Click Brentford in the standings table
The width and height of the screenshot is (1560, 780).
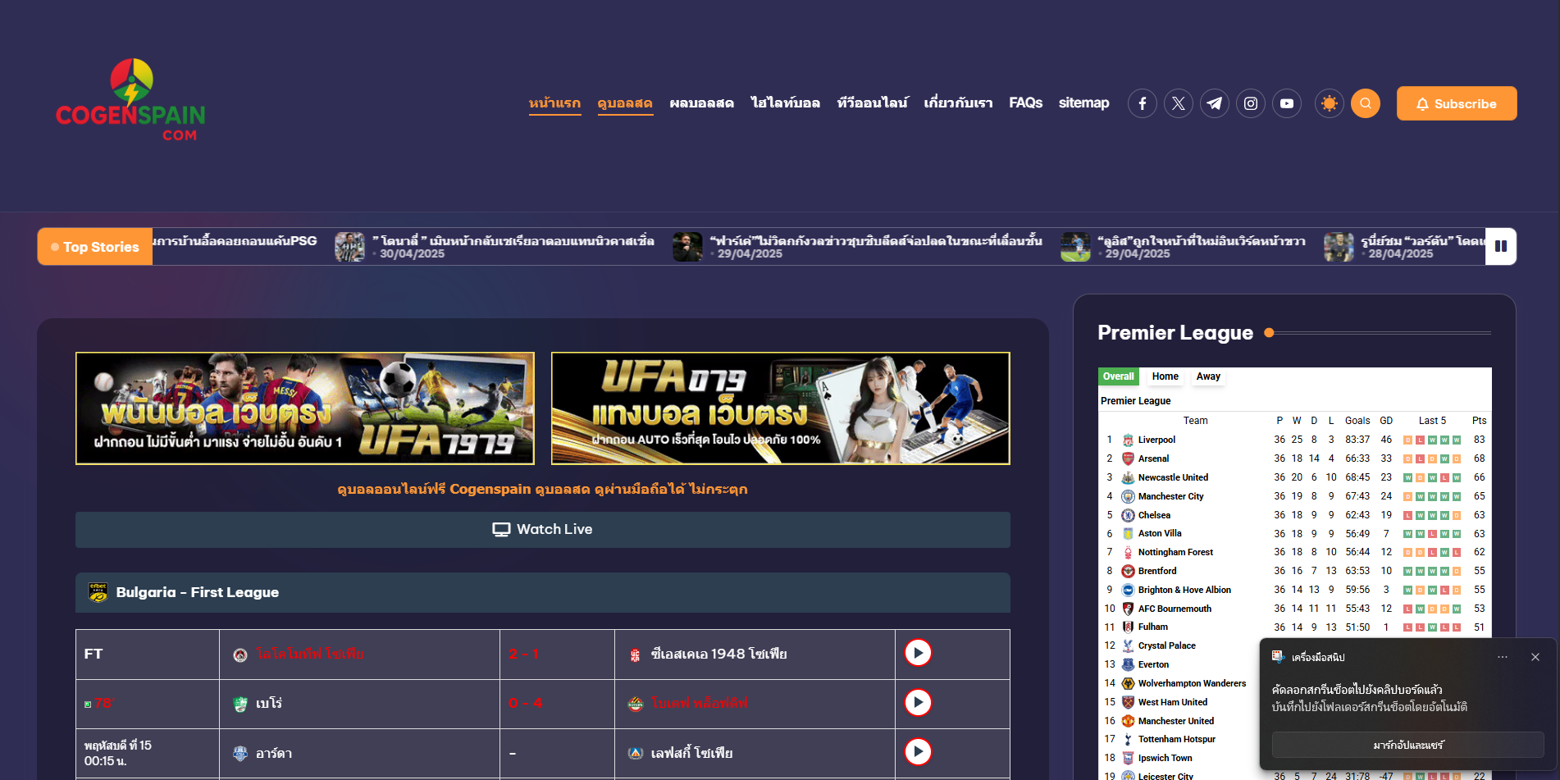coord(1157,571)
